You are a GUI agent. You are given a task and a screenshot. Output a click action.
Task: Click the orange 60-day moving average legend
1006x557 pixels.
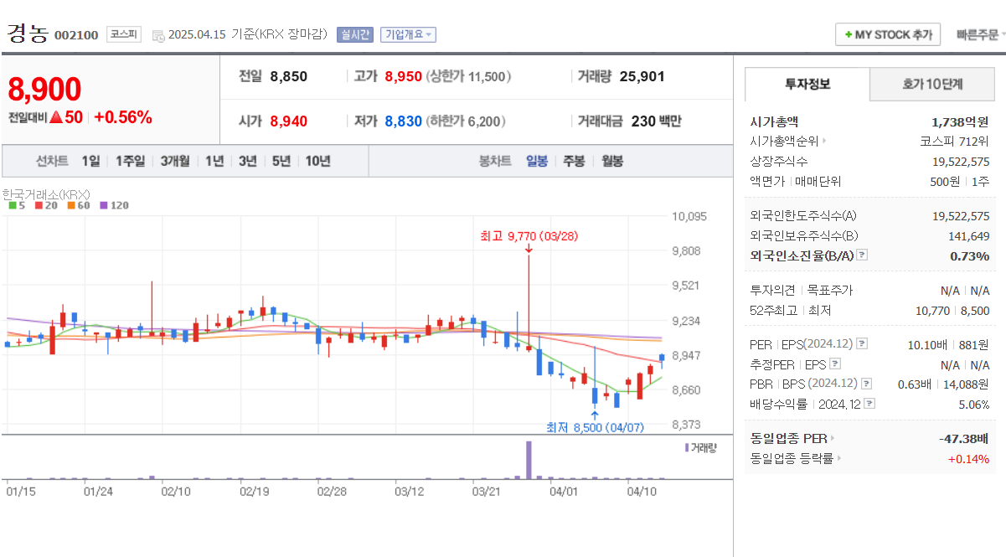(78, 205)
